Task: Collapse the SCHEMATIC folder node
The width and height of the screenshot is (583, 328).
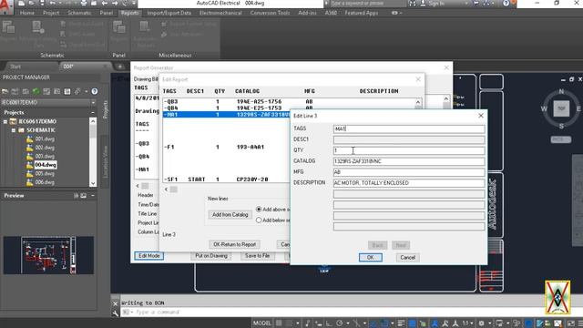Action: [x=14, y=130]
